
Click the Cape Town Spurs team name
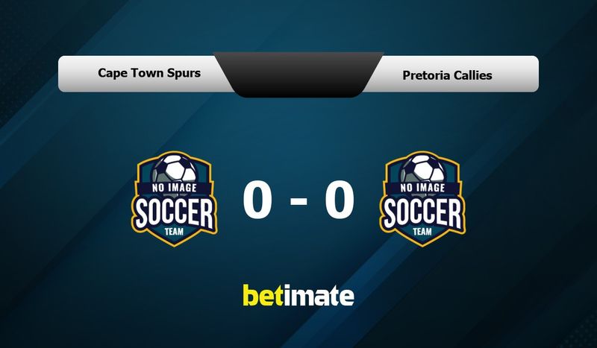(x=149, y=72)
